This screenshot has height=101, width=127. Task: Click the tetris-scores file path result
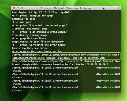(47, 61)
